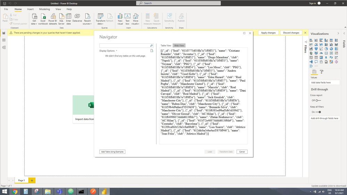Select the Modeling ribbon tab
This screenshot has height=195, width=347.
44,9
